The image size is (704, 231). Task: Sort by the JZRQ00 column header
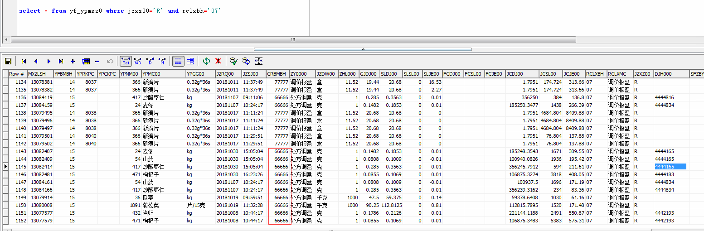[x=228, y=74]
